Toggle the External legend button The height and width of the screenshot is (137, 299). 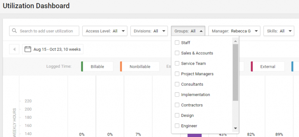tap(268, 67)
